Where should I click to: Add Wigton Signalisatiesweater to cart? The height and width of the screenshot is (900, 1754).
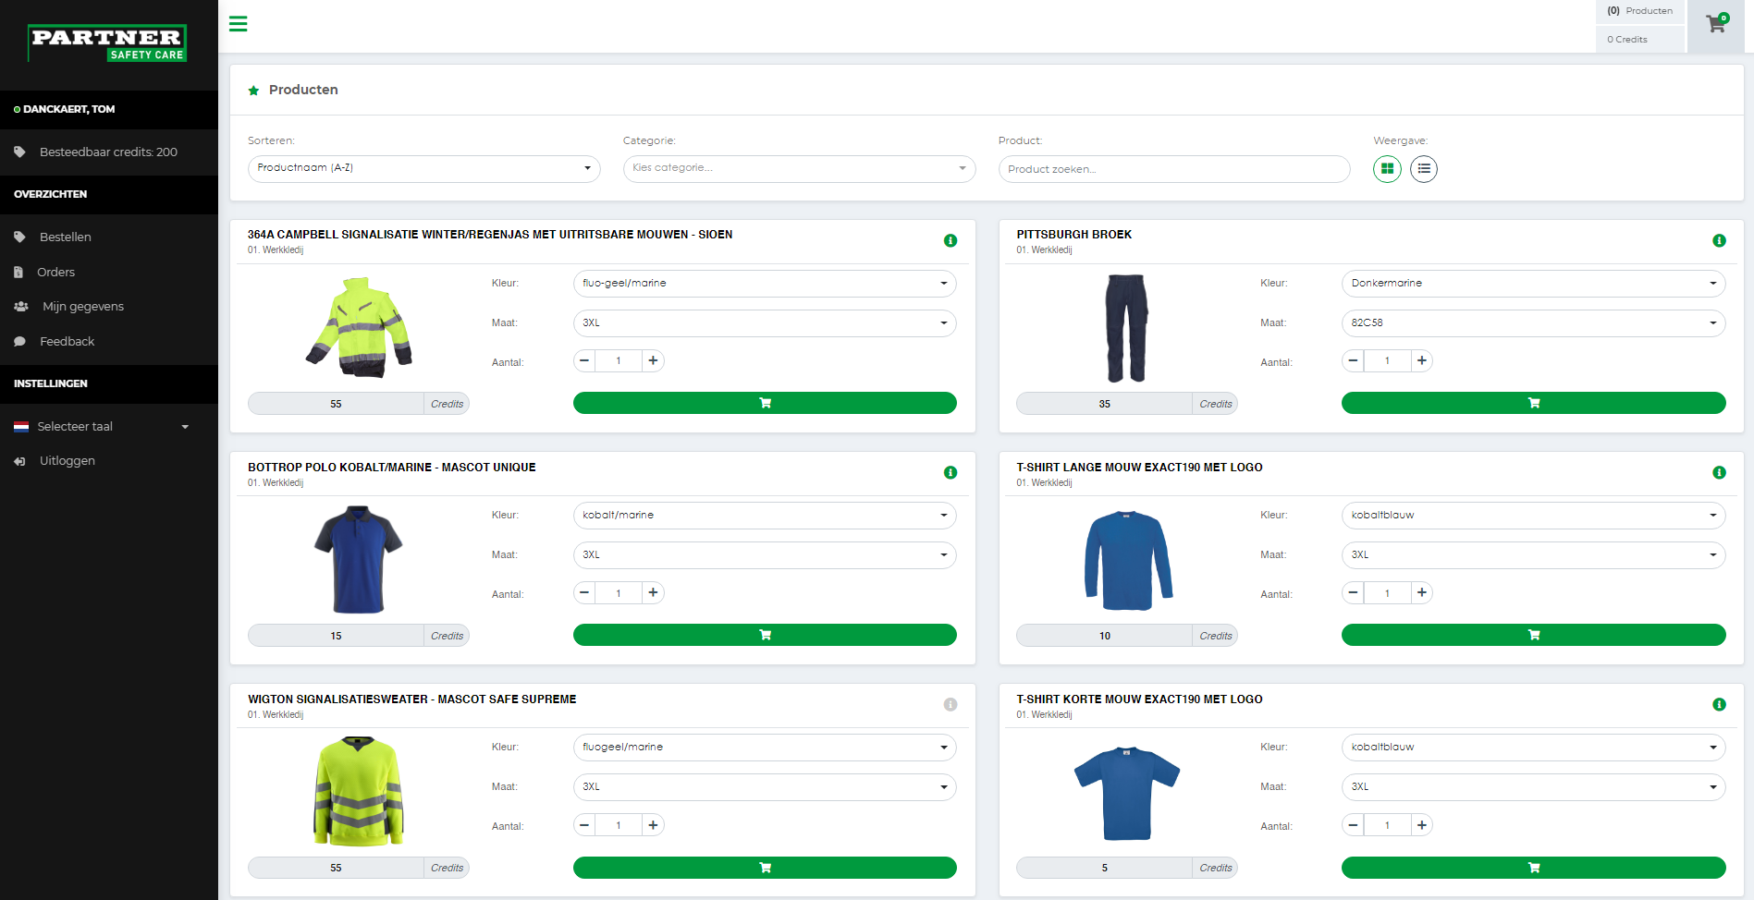coord(765,868)
